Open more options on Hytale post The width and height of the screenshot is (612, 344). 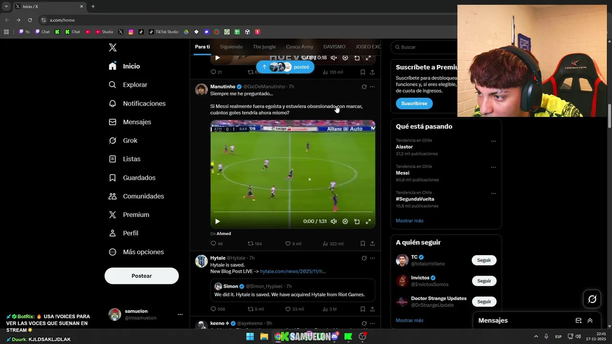pyautogui.click(x=372, y=258)
